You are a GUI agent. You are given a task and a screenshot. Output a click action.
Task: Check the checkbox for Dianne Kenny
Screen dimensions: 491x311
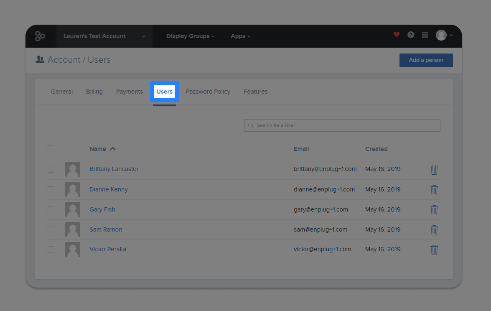tap(51, 189)
